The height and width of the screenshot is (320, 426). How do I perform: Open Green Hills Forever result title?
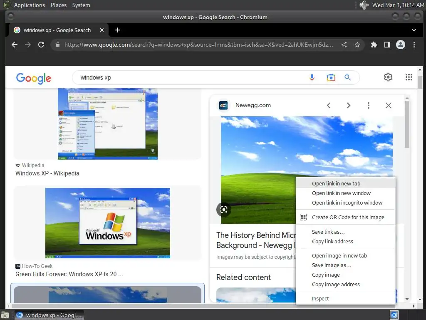coord(69,274)
